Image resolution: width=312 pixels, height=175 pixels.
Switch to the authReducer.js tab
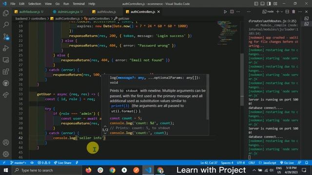point(29,12)
